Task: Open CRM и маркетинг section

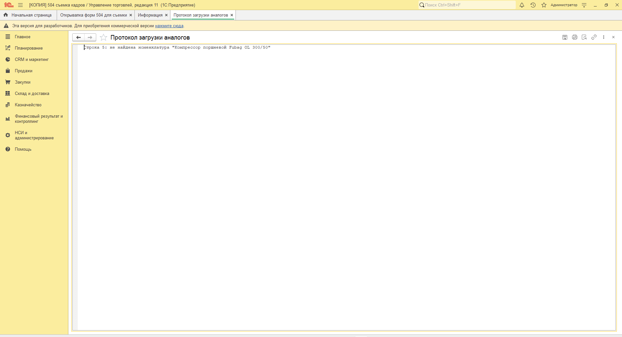Action: [x=34, y=60]
